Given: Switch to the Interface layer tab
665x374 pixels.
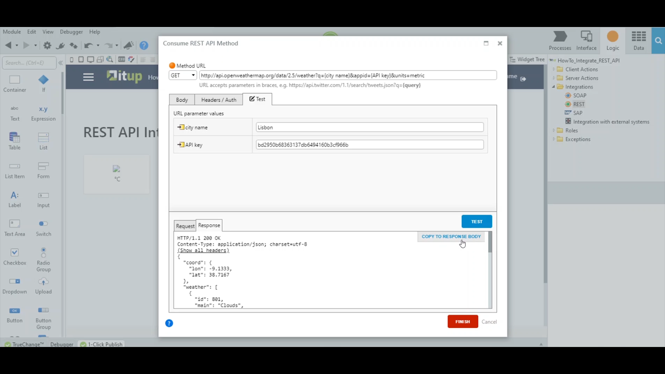Looking at the screenshot, I should click(x=586, y=41).
